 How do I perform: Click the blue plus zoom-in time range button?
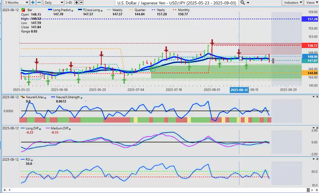pos(33,3)
